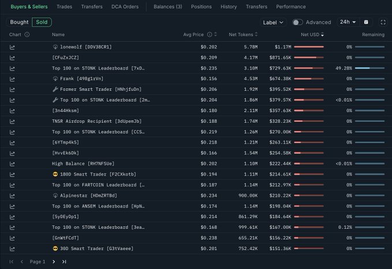Open chart icon for [HvvEk6Dk] row

pyautogui.click(x=12, y=153)
